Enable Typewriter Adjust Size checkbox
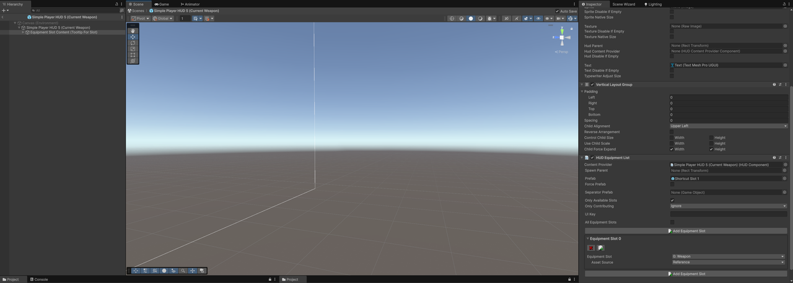This screenshot has width=793, height=283. pyautogui.click(x=672, y=76)
